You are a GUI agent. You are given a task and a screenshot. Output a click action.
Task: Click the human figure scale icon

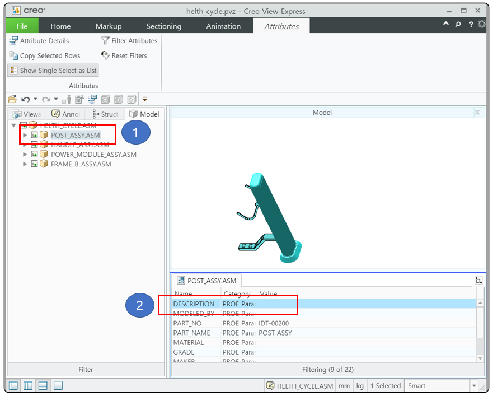(x=67, y=100)
